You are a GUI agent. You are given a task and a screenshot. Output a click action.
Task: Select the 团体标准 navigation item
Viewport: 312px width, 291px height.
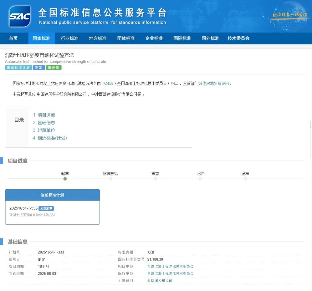(x=126, y=38)
